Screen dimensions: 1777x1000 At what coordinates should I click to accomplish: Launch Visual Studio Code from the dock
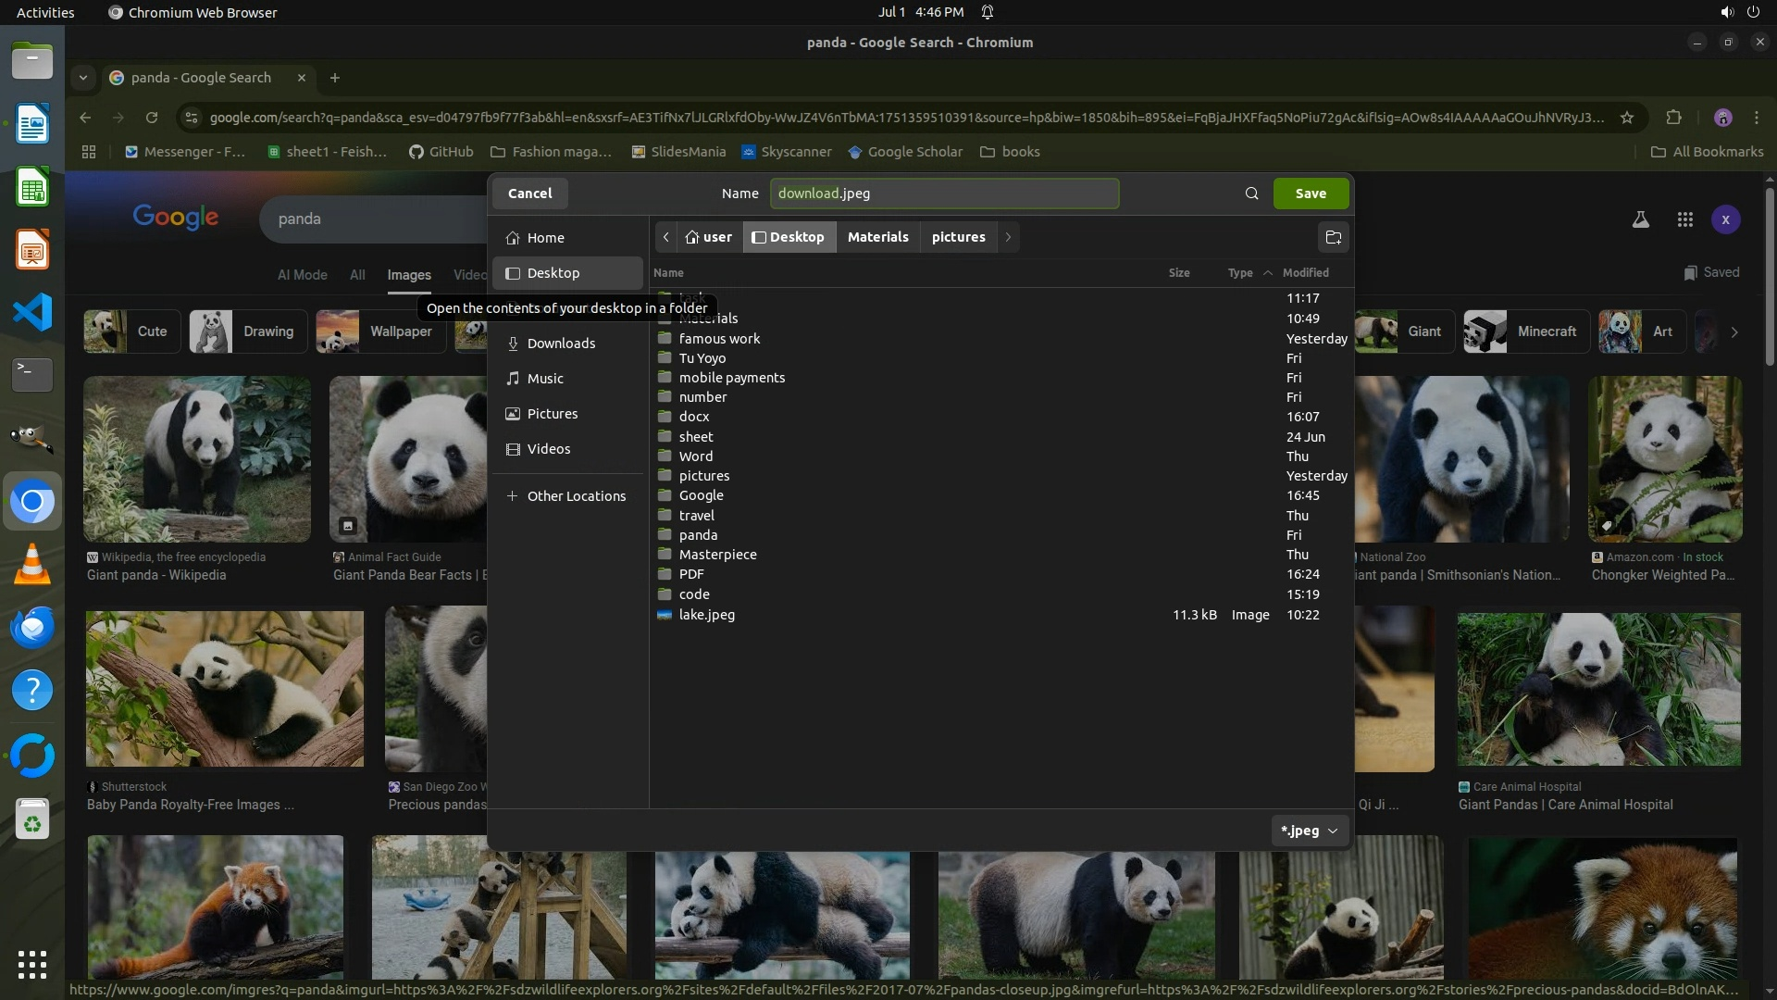(32, 312)
